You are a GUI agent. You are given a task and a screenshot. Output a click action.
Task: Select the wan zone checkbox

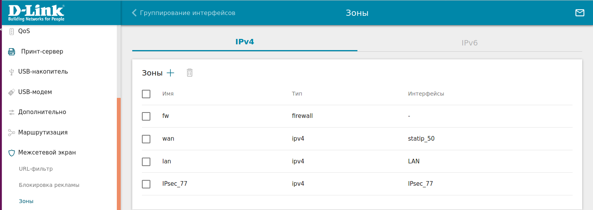(146, 139)
